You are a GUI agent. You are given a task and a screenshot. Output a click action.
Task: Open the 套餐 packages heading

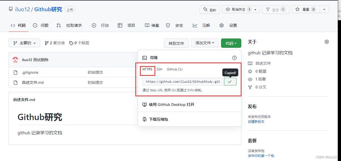click(x=252, y=141)
